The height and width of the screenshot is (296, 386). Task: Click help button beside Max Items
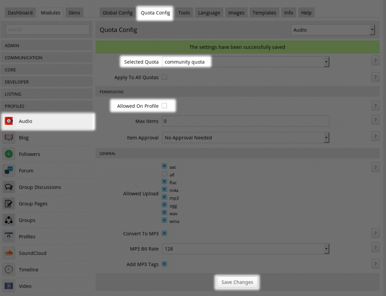click(375, 120)
